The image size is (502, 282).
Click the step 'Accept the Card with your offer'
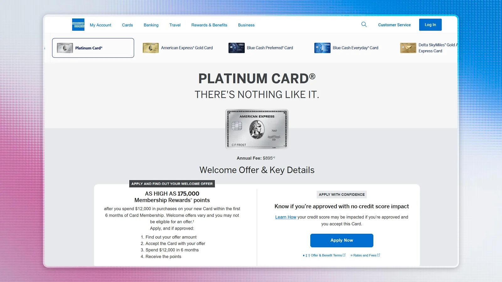(175, 243)
